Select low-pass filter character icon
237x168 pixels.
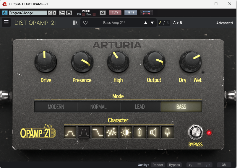click(98, 133)
